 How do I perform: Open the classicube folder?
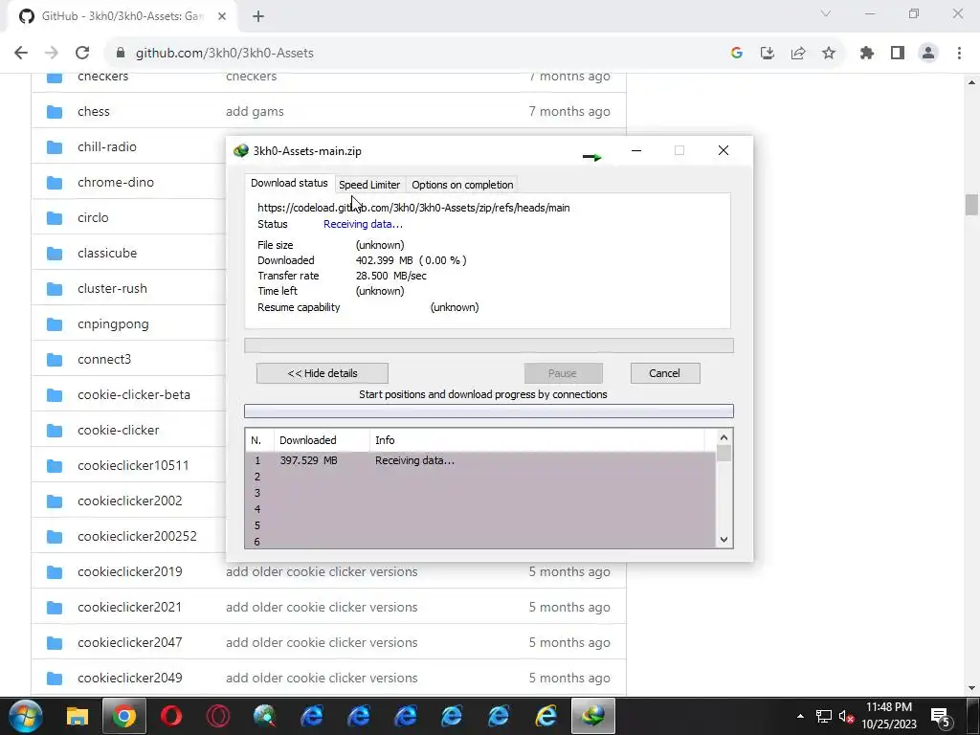(x=107, y=253)
